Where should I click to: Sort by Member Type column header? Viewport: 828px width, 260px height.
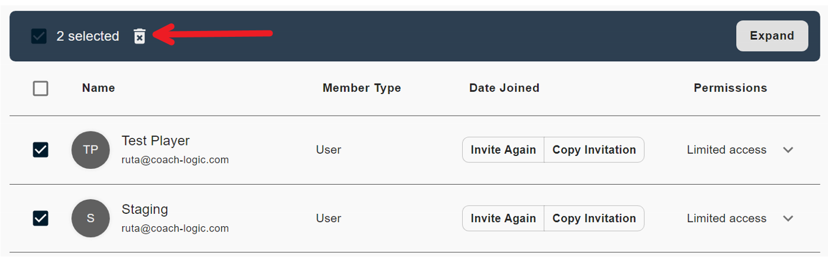362,88
